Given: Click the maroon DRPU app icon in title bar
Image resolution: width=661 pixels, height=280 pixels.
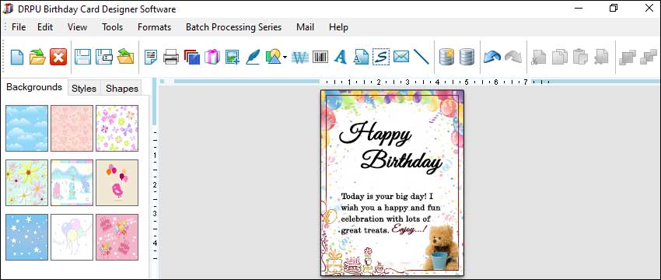Looking at the screenshot, I should [x=8, y=9].
